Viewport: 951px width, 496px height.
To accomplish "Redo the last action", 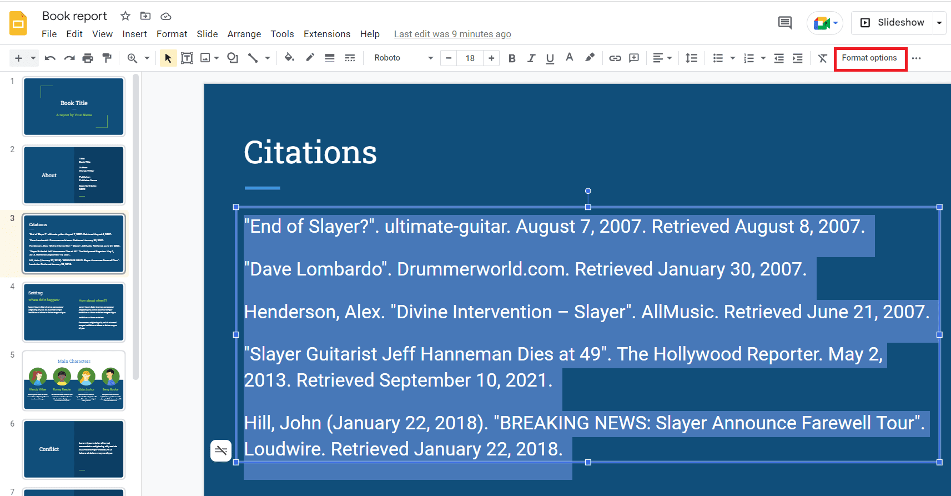I will click(69, 58).
